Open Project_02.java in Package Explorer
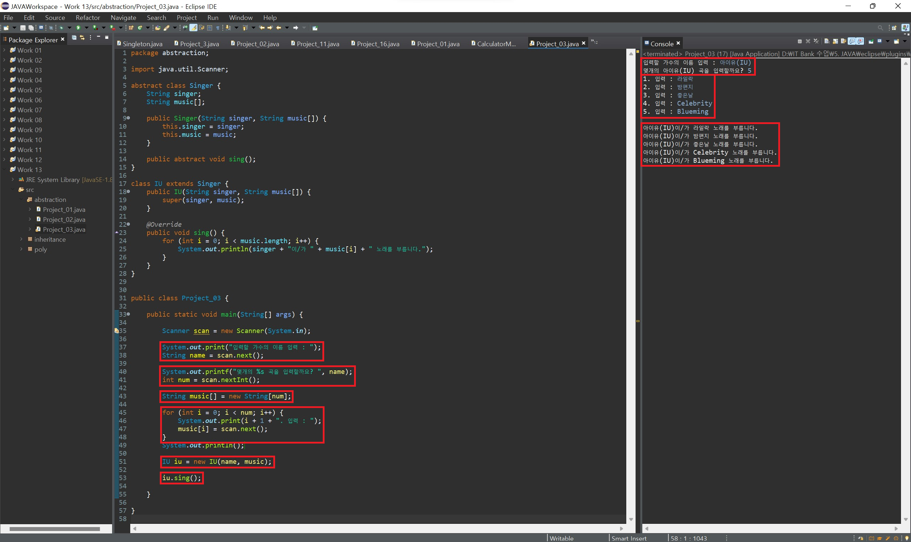 pyautogui.click(x=64, y=220)
